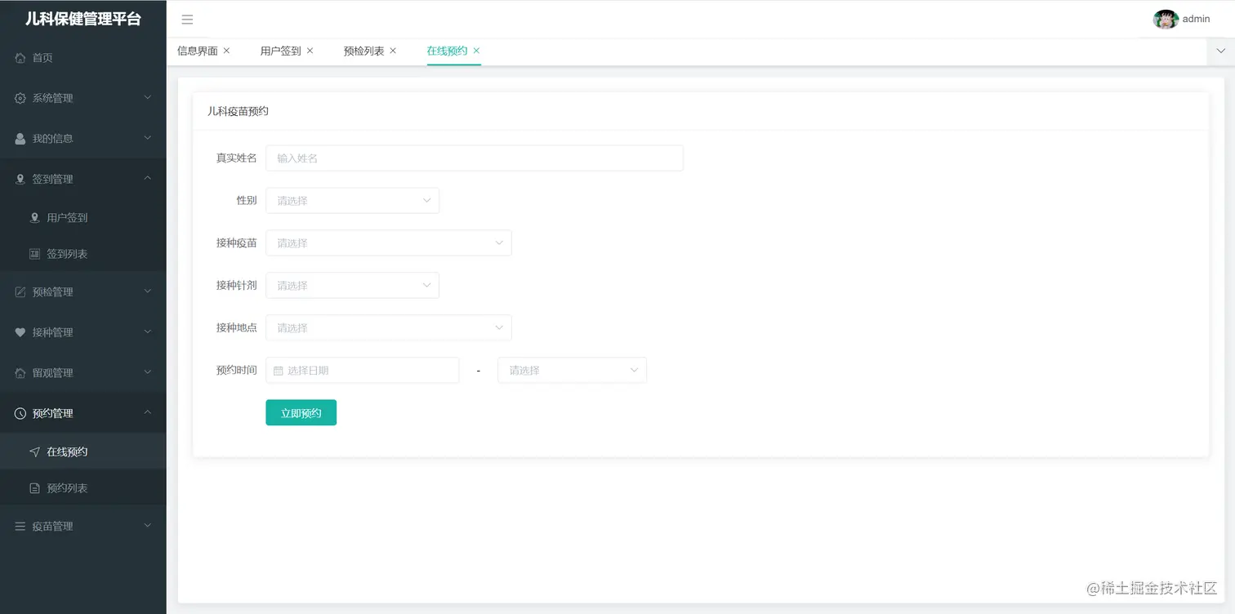This screenshot has width=1235, height=614.
Task: Close the 用户签到 tab
Action: pos(310,51)
